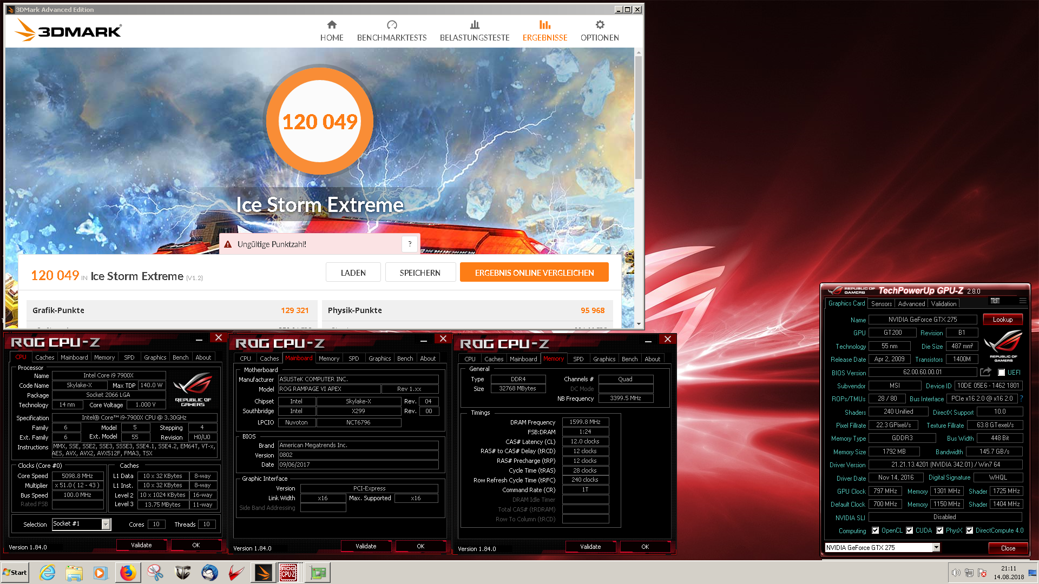This screenshot has width=1039, height=584.
Task: Click the SPEICHERN button
Action: pos(420,273)
